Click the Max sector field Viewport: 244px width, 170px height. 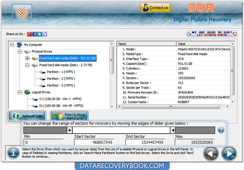tap(195, 142)
